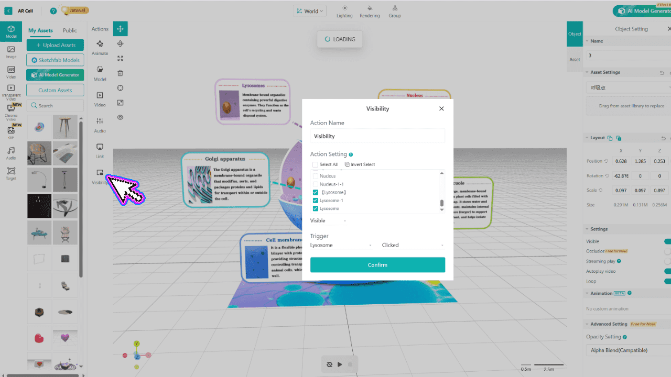671x377 pixels.
Task: Switch to the Asset side tab
Action: coord(575,59)
